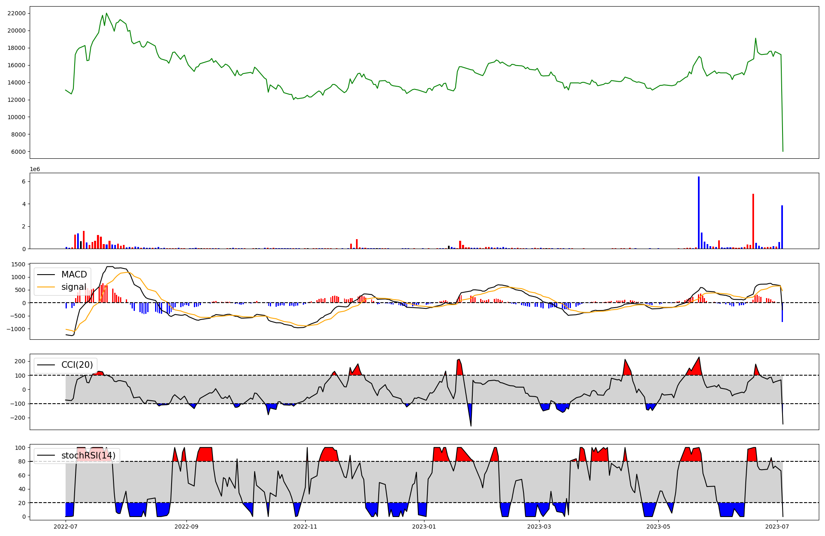This screenshot has width=825, height=536.
Task: Click the MACD legend label
Action: pyautogui.click(x=74, y=275)
